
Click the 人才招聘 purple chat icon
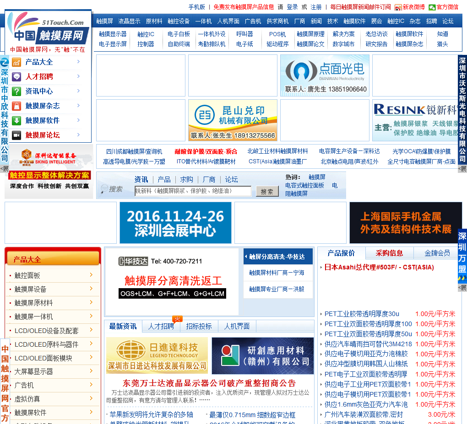pos(16,77)
